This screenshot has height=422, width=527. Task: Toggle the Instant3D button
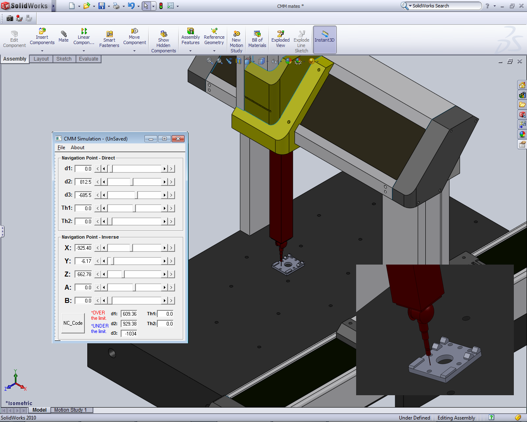324,40
